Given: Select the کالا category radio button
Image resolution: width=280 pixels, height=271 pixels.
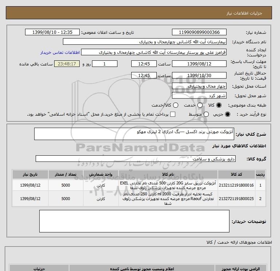Looking at the screenshot, I should [219, 105].
